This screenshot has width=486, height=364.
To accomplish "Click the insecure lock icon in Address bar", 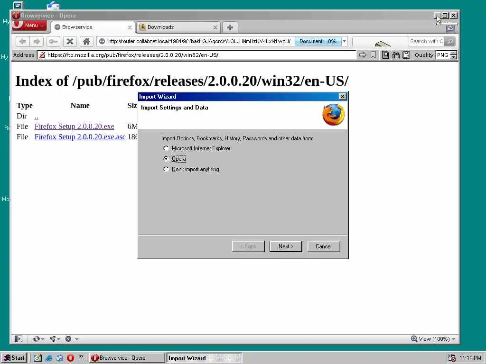I will click(42, 55).
